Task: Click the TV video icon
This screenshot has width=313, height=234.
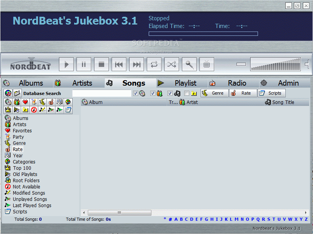Action: 207,64
